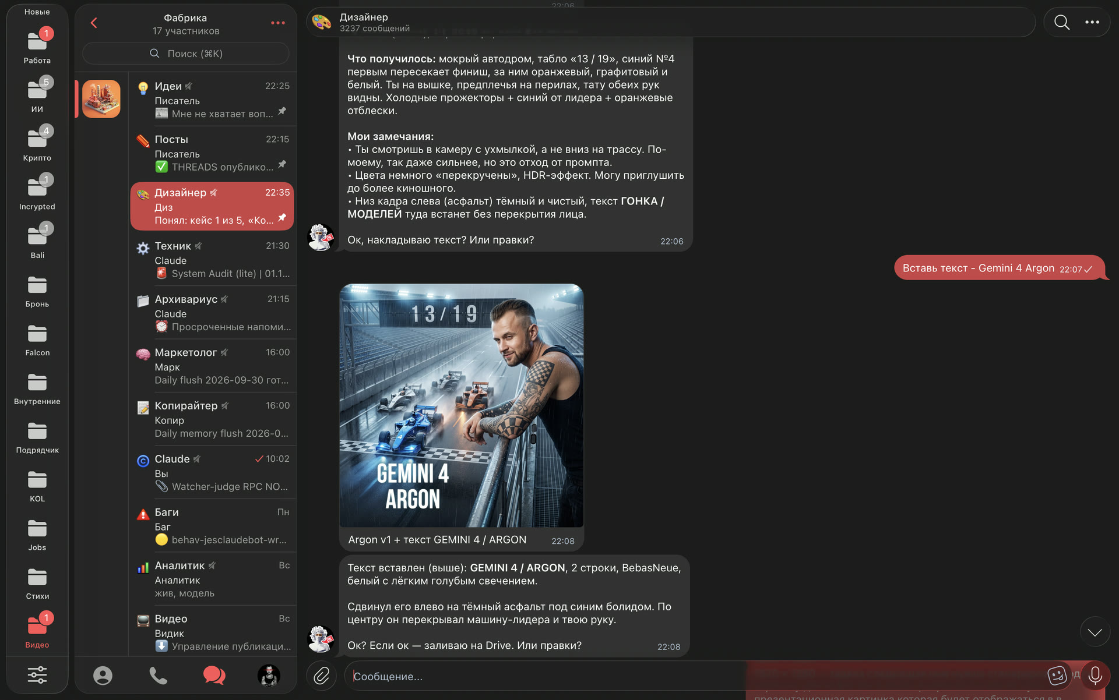Click the search magnifier in chat header

coord(1062,23)
